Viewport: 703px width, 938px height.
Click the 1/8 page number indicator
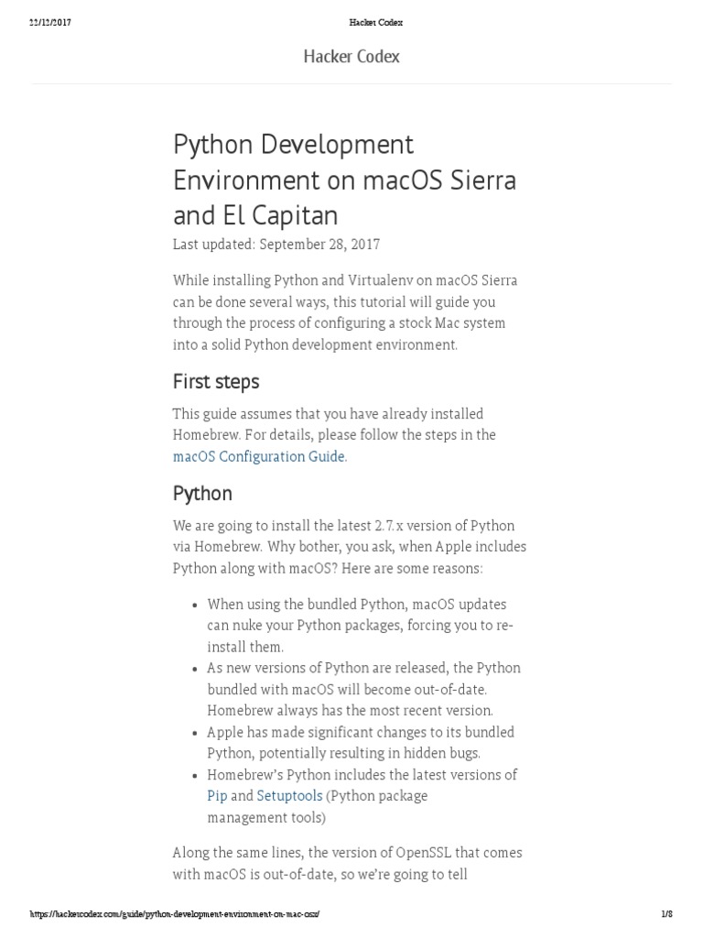pyautogui.click(x=666, y=914)
